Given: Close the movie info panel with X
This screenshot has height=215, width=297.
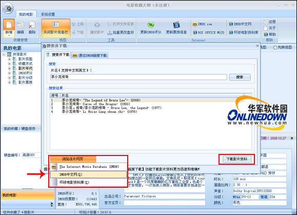Looking at the screenshot, I should [x=292, y=138].
